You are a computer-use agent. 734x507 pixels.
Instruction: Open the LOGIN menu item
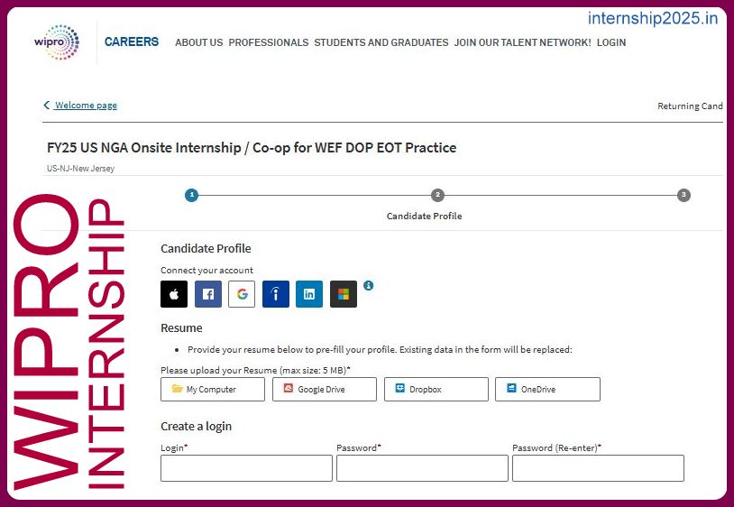611,42
